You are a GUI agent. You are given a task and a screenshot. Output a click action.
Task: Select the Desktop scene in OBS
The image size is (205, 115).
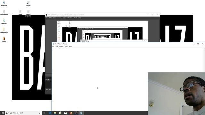coord(48,80)
